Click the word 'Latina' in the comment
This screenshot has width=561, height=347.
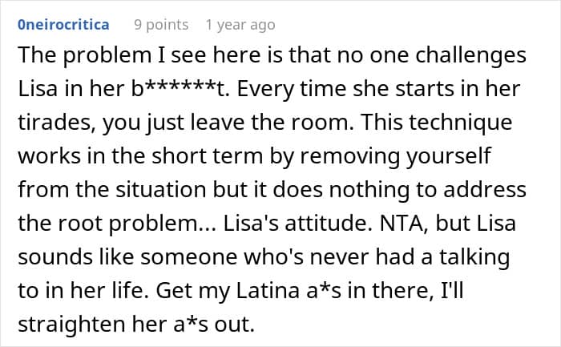(268, 290)
